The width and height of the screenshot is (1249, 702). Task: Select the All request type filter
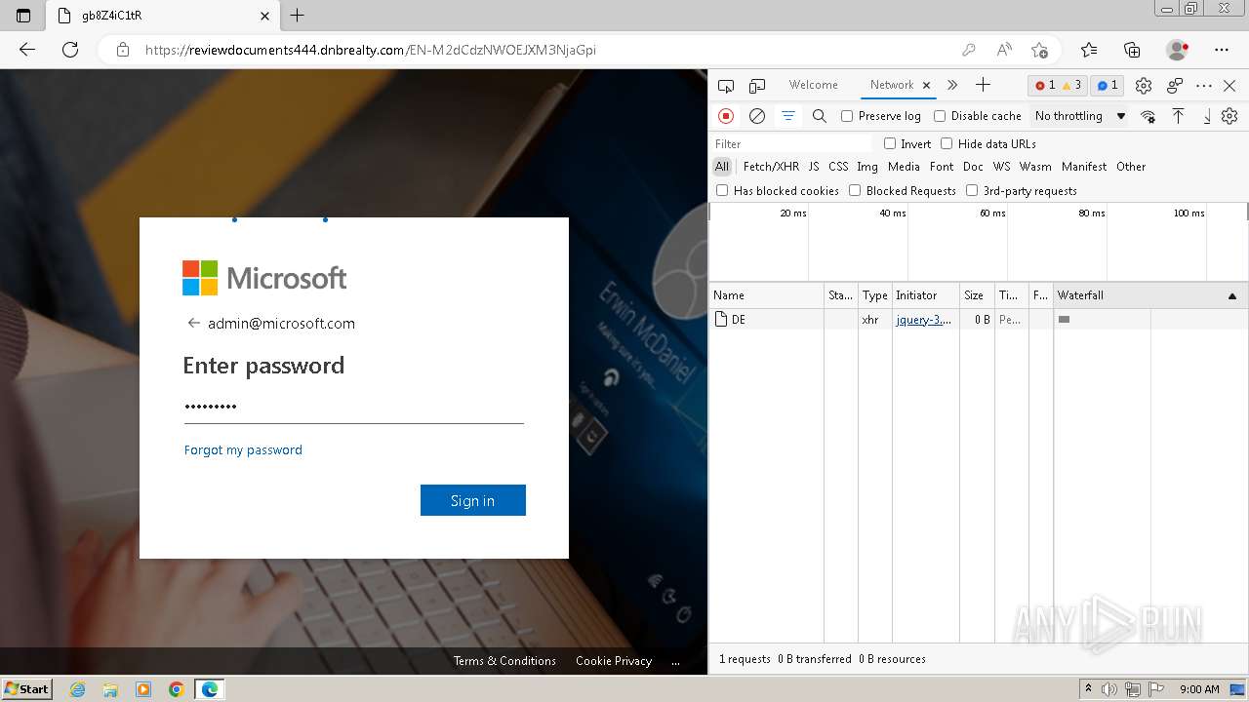click(722, 167)
